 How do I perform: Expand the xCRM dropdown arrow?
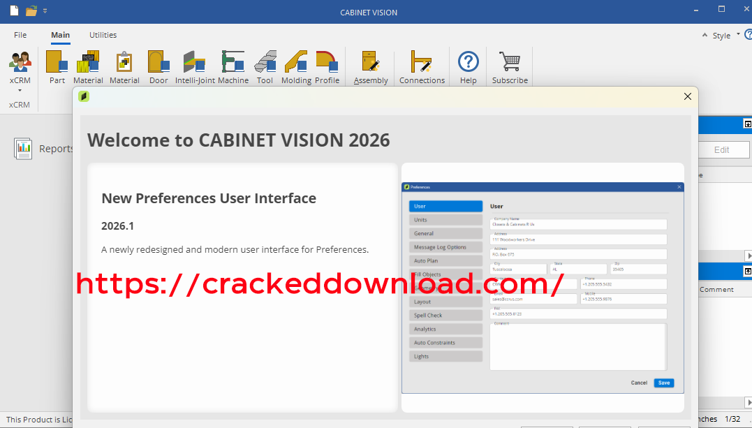(20, 90)
